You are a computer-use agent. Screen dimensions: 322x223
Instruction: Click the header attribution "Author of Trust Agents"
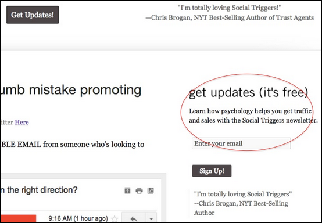280,17
